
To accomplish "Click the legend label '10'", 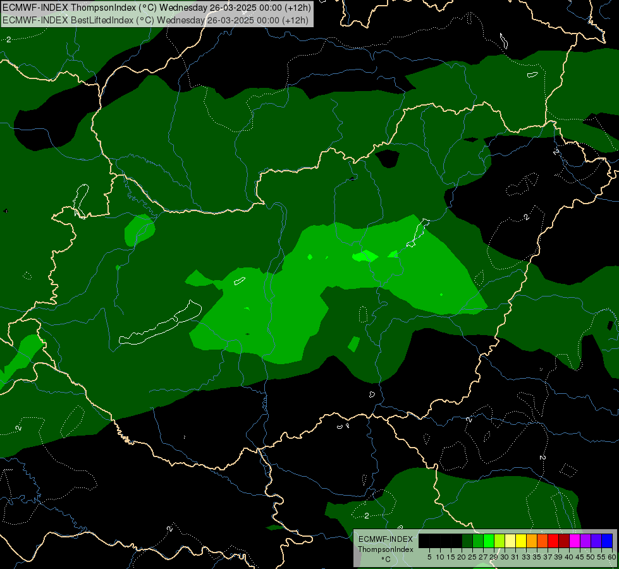I will coord(440,557).
